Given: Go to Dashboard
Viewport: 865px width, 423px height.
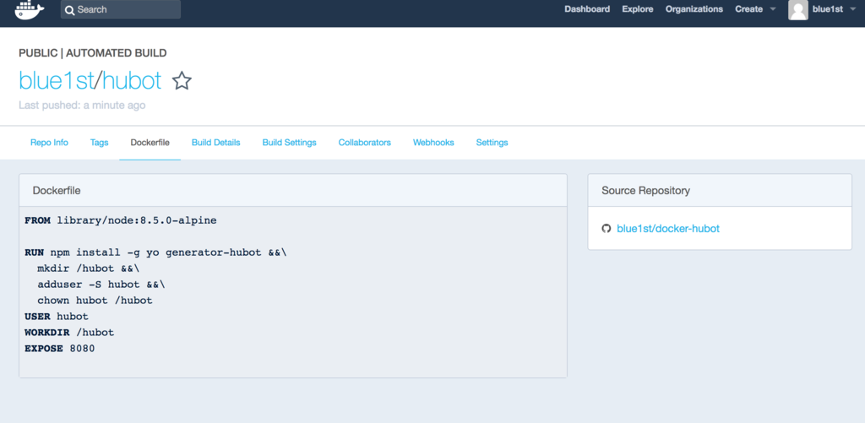Looking at the screenshot, I should point(587,8).
